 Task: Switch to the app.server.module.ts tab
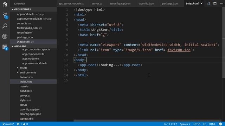pos(71,3)
